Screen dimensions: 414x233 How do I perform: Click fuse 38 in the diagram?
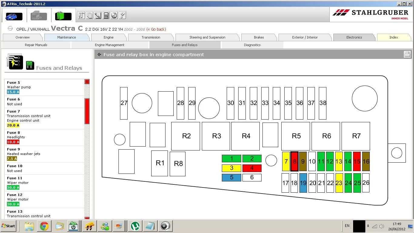click(322, 103)
